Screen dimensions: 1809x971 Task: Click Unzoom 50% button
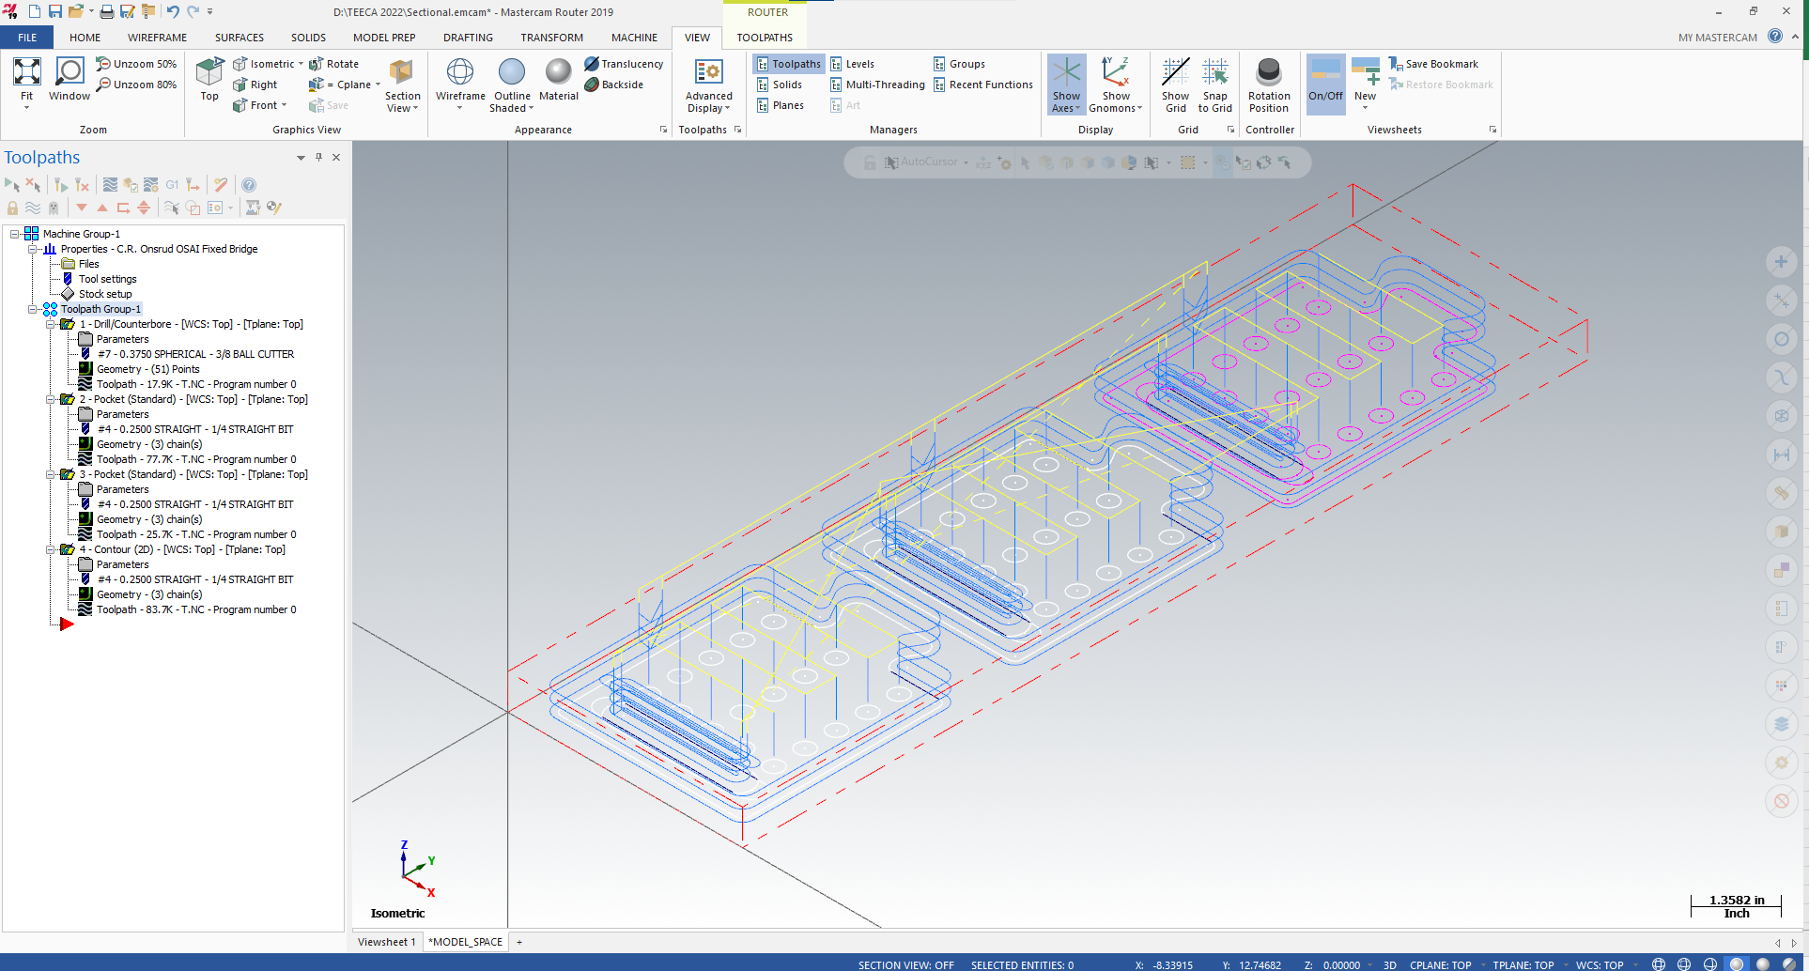[136, 64]
